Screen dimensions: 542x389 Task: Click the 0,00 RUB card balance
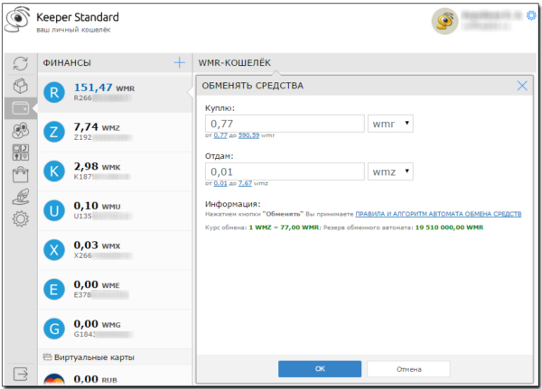tap(96, 379)
